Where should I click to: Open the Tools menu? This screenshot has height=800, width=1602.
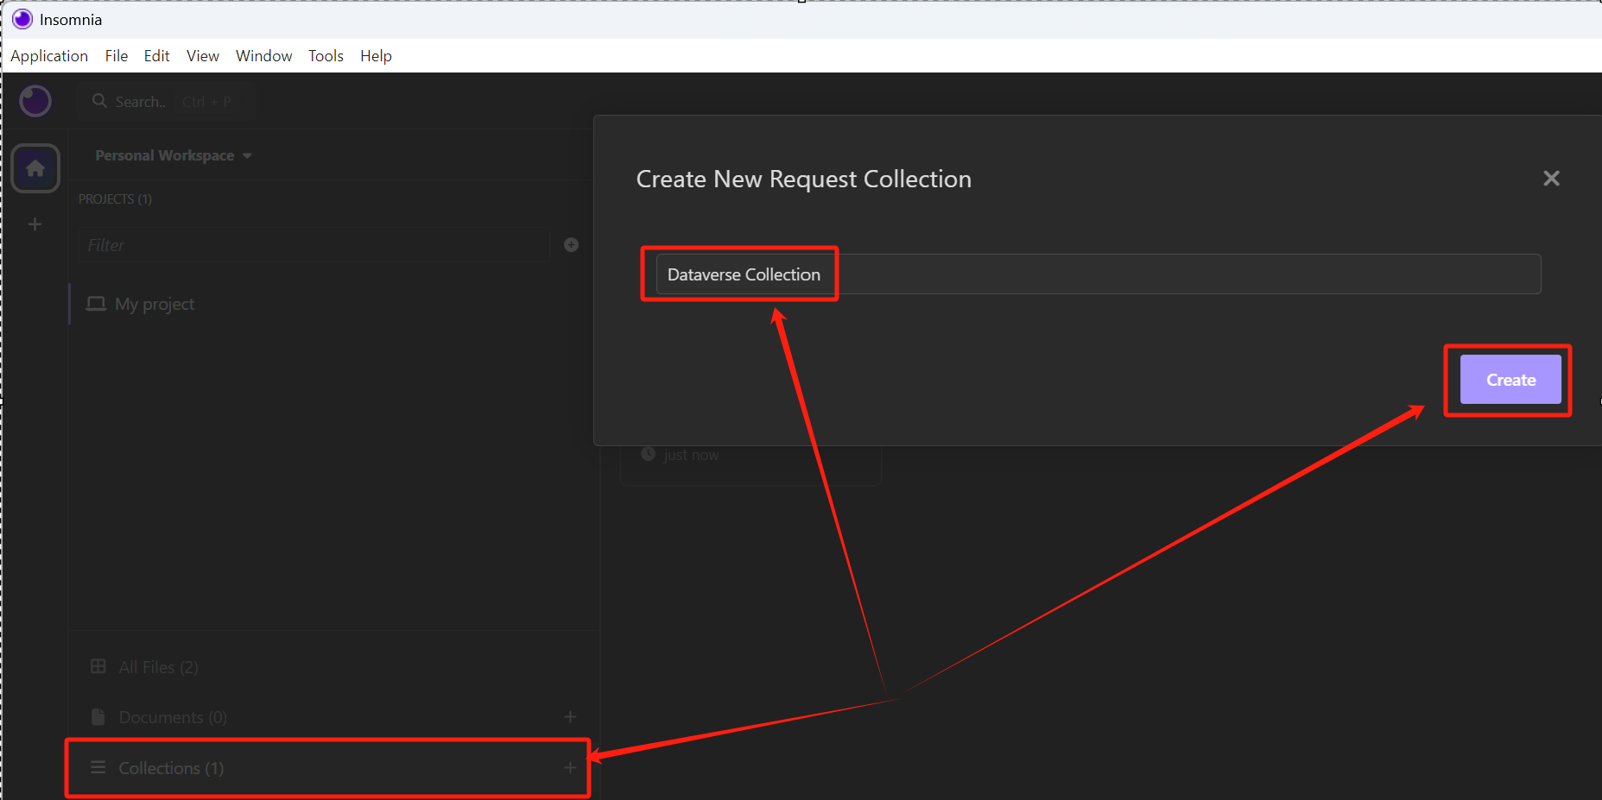(326, 56)
